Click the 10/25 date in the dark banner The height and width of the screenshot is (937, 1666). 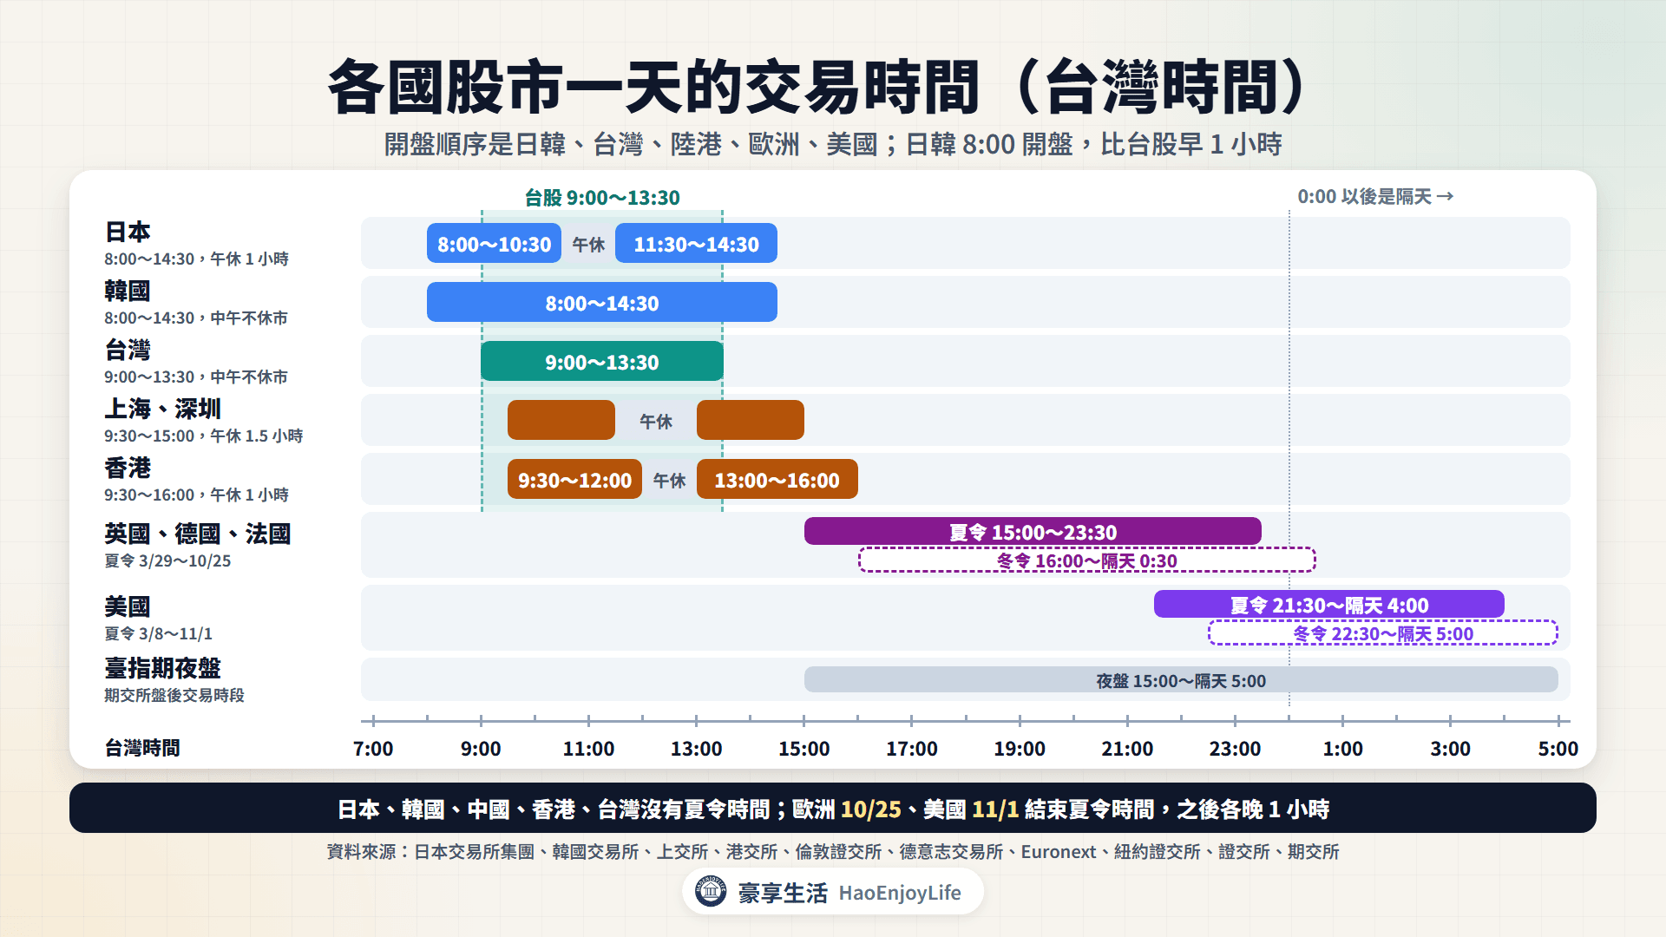(x=871, y=809)
